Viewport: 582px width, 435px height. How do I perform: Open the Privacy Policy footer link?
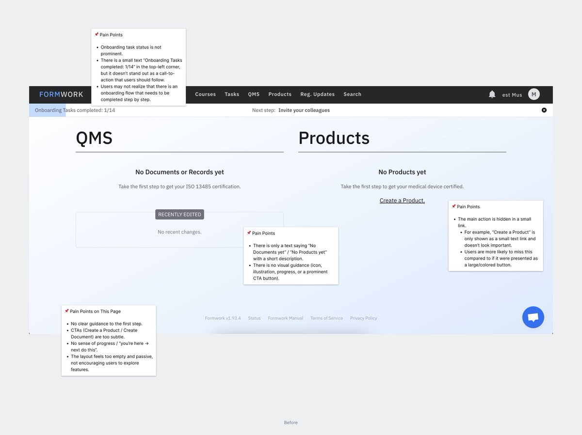click(x=363, y=318)
